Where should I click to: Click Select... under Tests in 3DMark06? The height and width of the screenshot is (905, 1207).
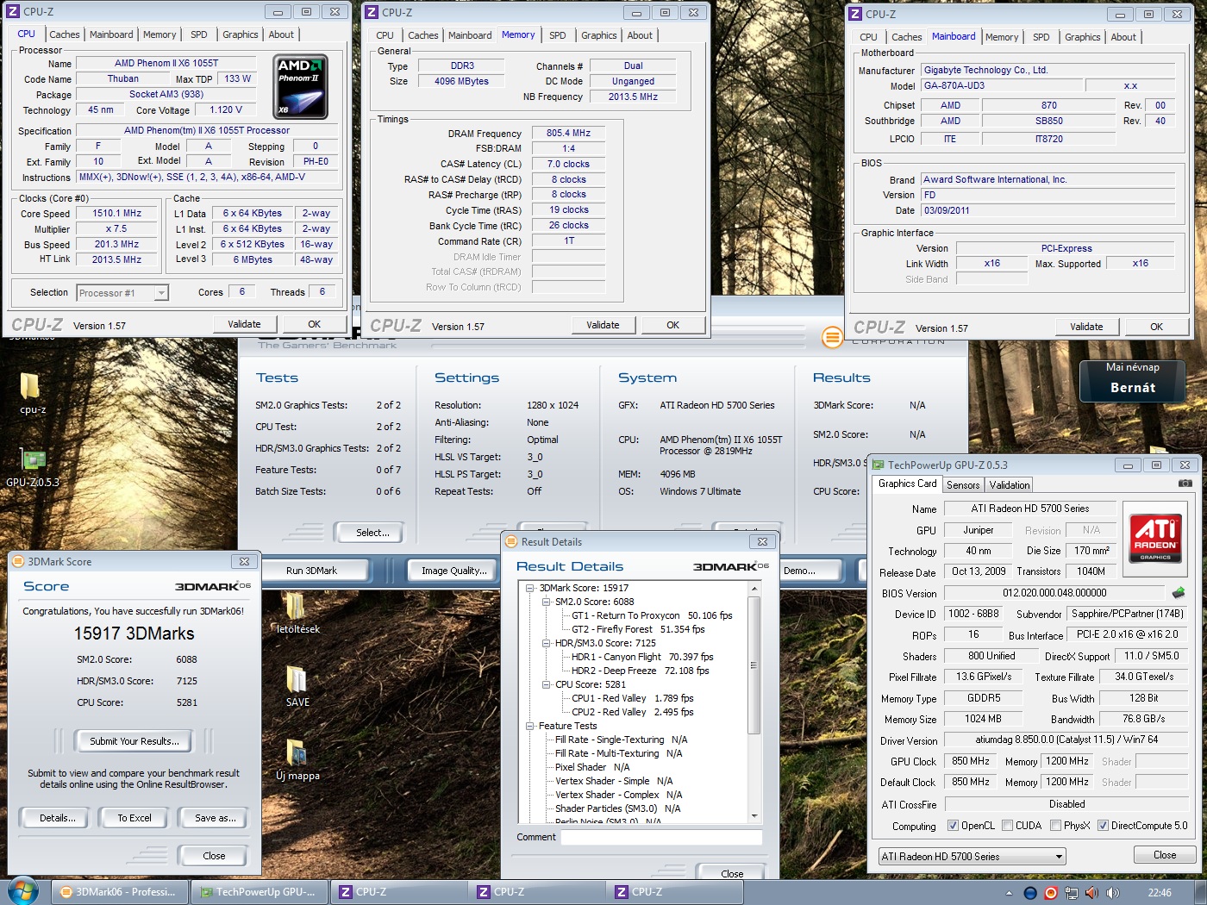point(372,533)
